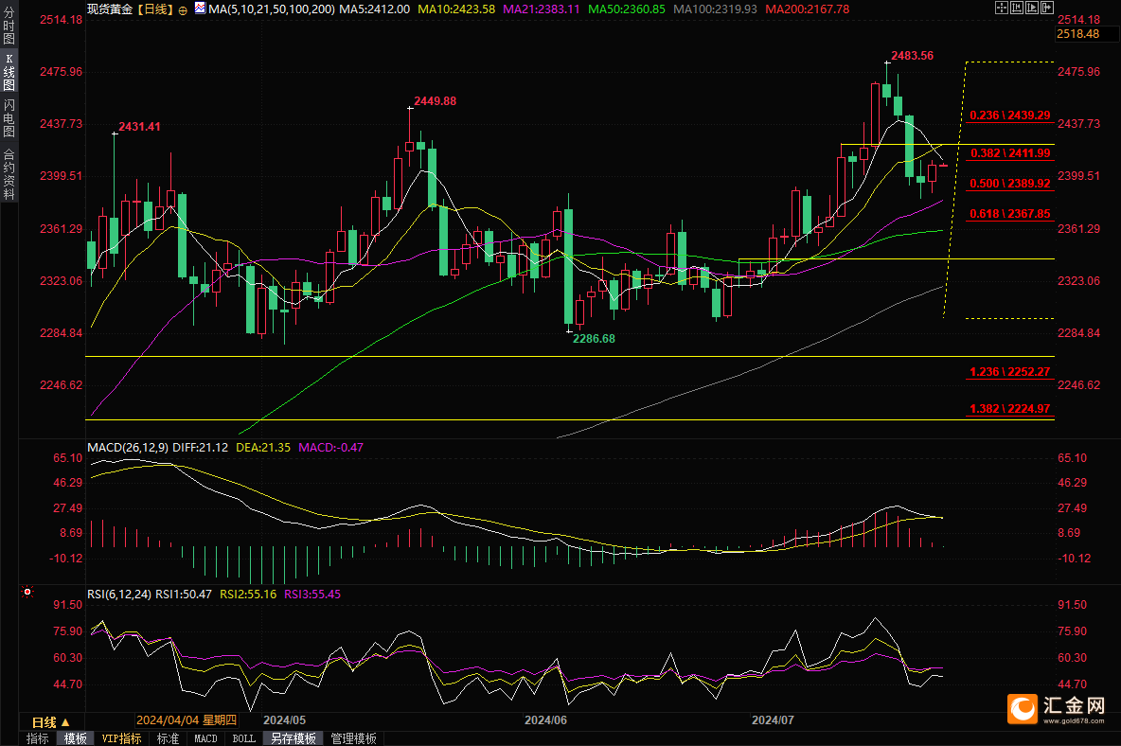1121x746 pixels.
Task: Click the MACD(26,12,9) indicator label
Action: [x=128, y=447]
